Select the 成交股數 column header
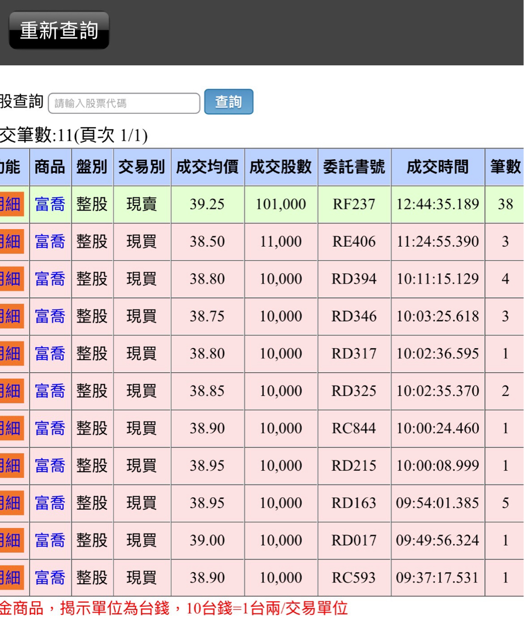 click(x=280, y=167)
